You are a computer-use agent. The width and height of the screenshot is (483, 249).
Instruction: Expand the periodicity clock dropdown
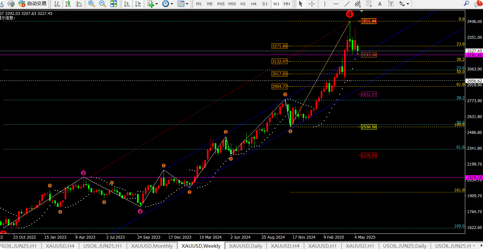(167, 4)
